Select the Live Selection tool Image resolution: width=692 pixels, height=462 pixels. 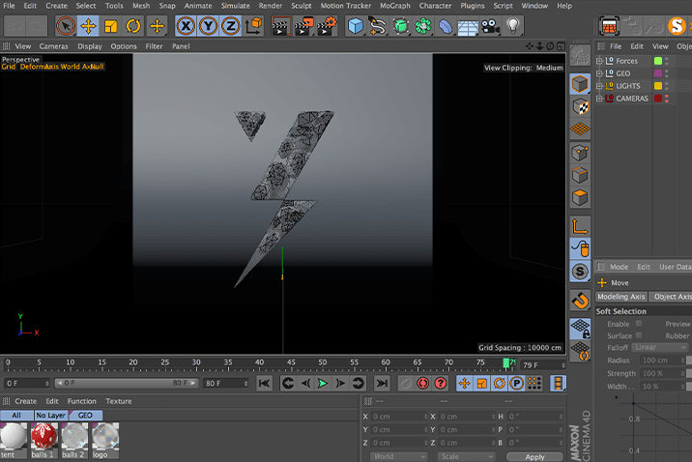tap(66, 26)
